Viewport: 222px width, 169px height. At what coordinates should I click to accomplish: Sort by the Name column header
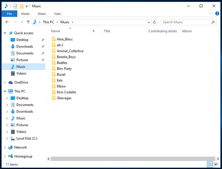point(56,31)
